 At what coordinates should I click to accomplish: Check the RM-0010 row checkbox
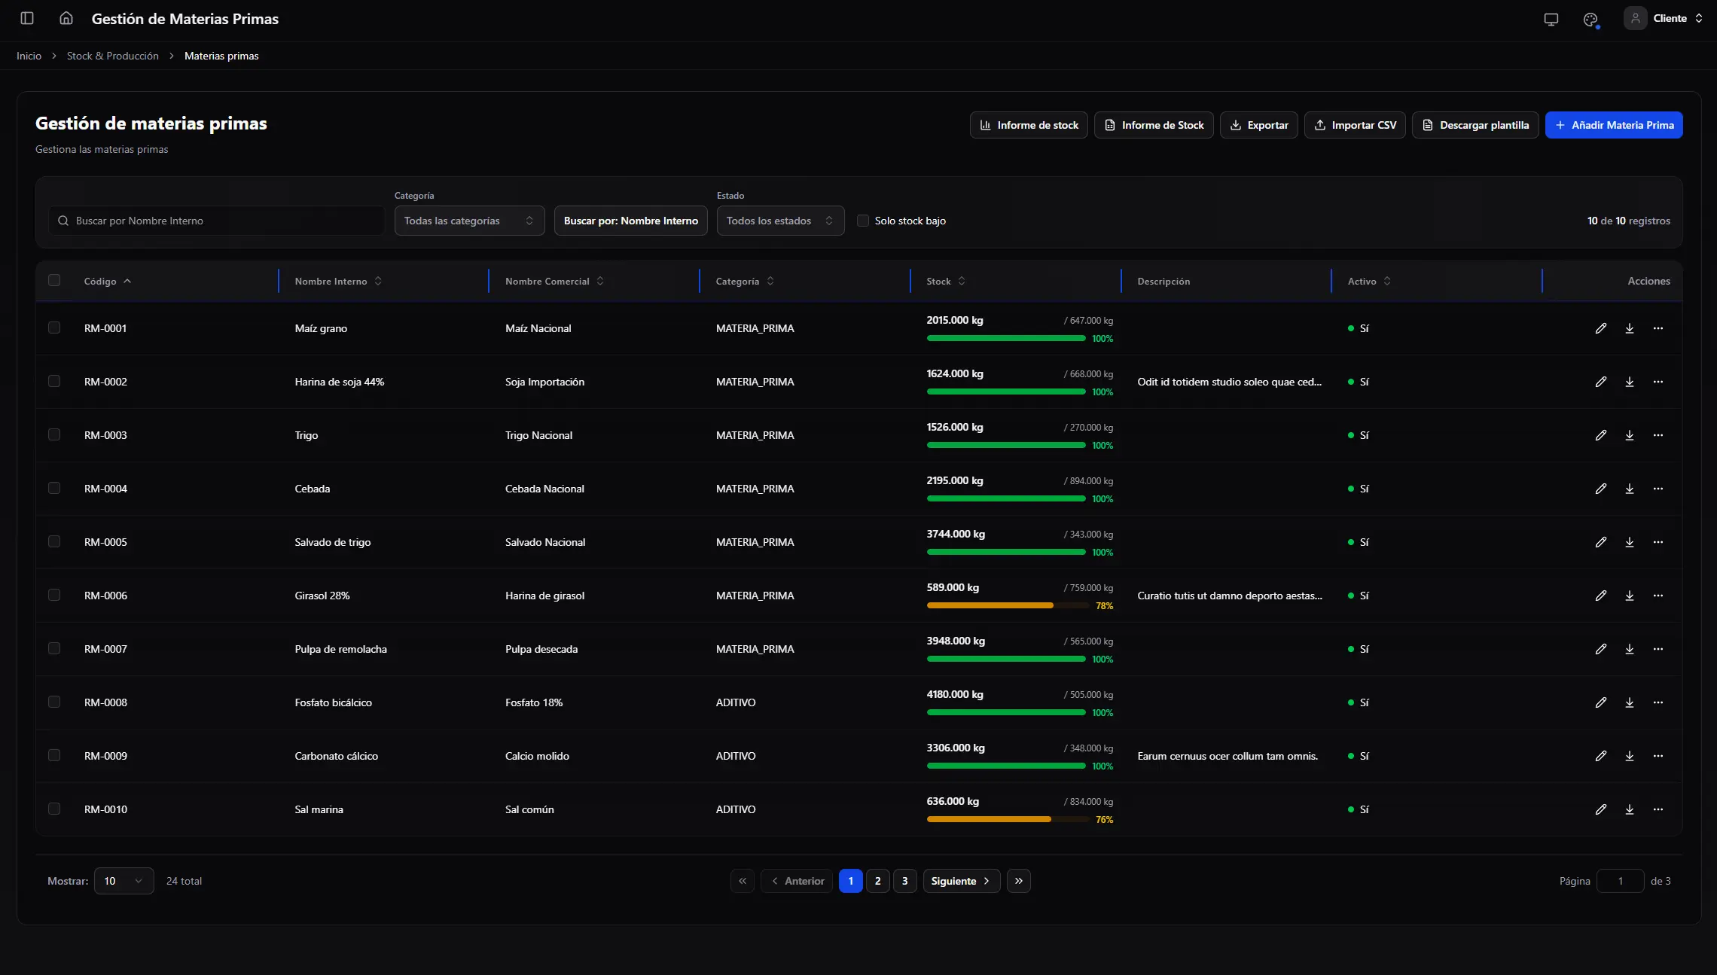[x=54, y=809]
